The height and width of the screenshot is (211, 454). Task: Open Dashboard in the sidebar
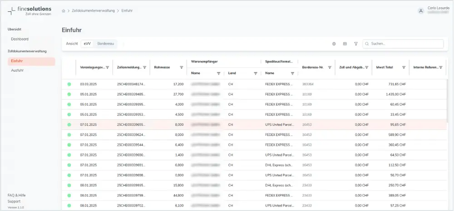(20, 39)
